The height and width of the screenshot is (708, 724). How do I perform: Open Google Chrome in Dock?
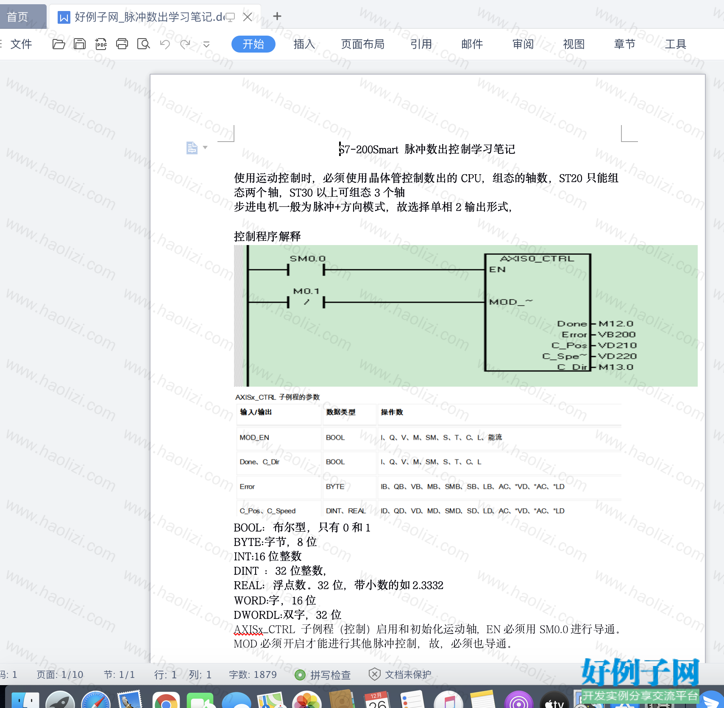point(166,700)
